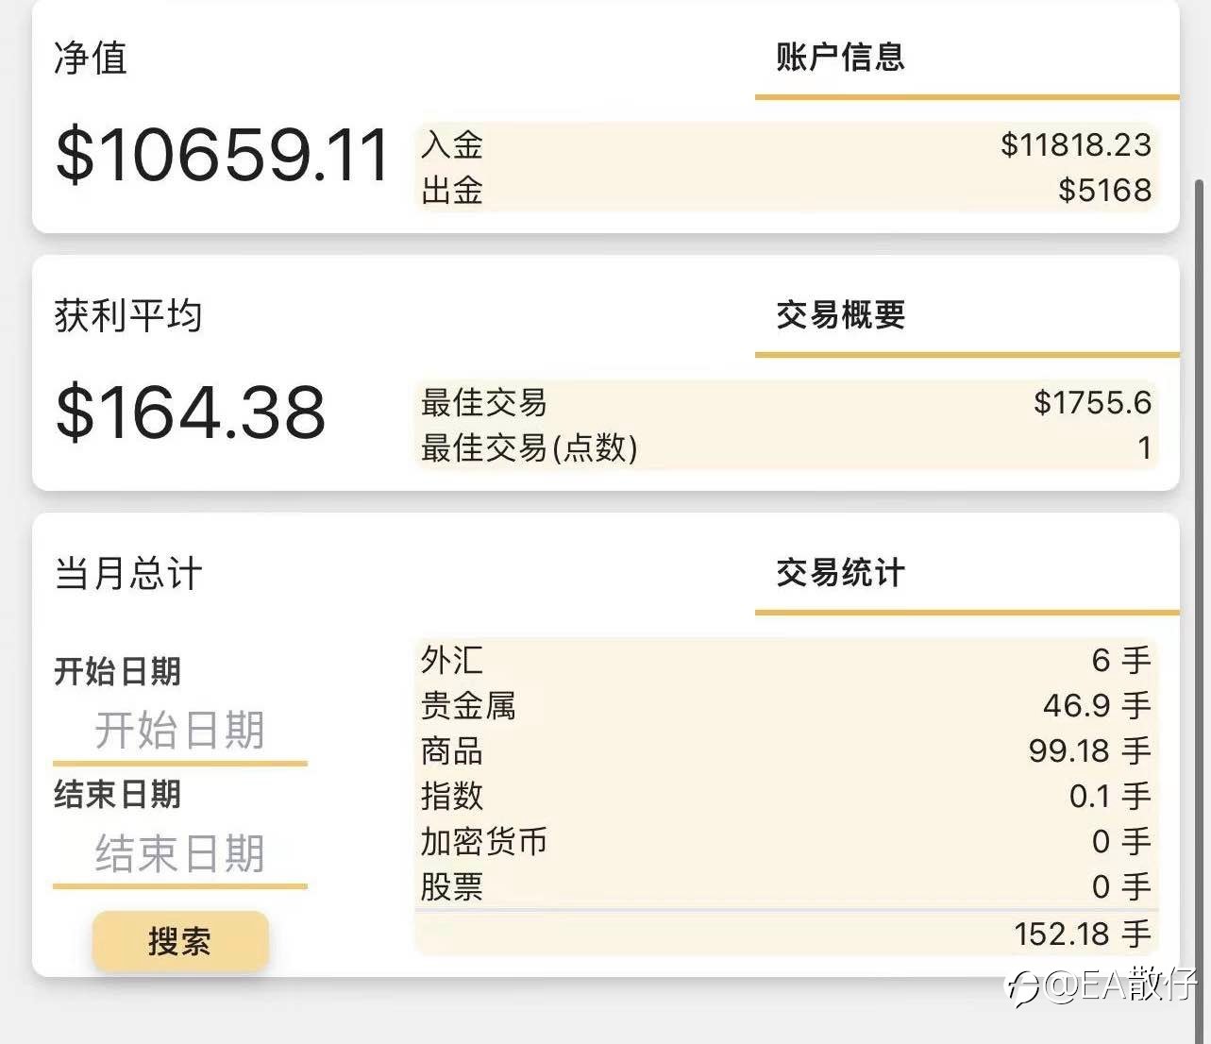
Task: Select the 最佳交易 best trade row
Action: pyautogui.click(x=786, y=402)
